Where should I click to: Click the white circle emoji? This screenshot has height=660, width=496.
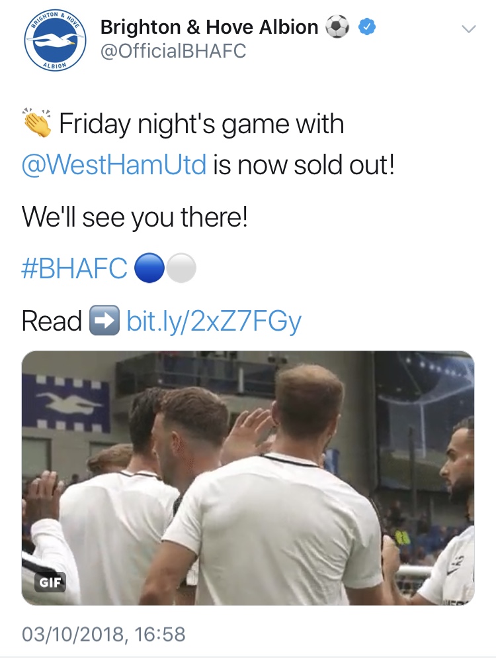coord(181,268)
